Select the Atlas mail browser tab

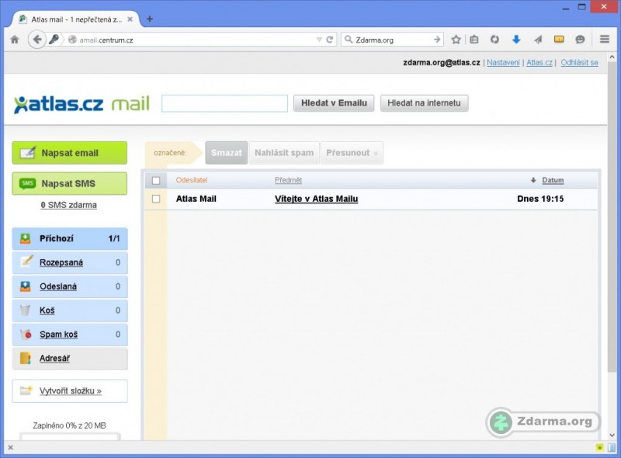tap(75, 19)
